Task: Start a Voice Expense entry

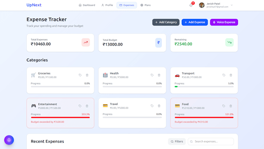Action: pyautogui.click(x=224, y=22)
